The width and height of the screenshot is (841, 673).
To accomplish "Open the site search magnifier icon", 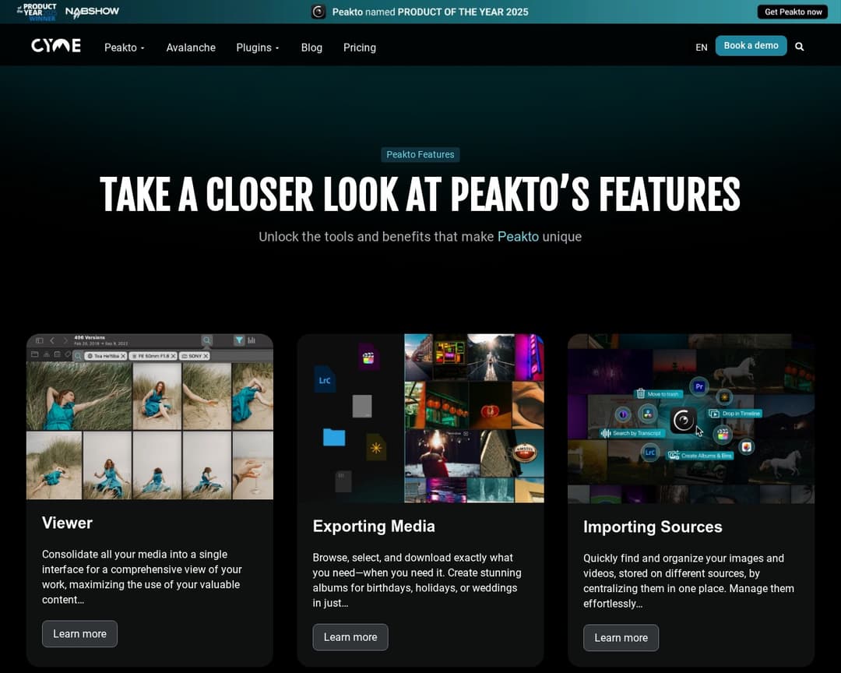I will tap(799, 47).
